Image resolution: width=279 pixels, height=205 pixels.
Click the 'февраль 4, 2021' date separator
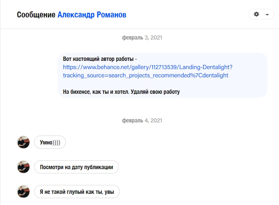point(142,121)
